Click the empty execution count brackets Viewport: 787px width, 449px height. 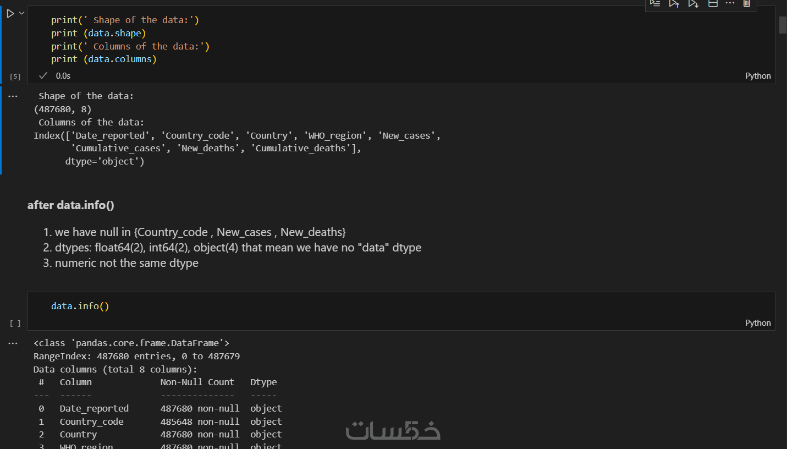[15, 324]
